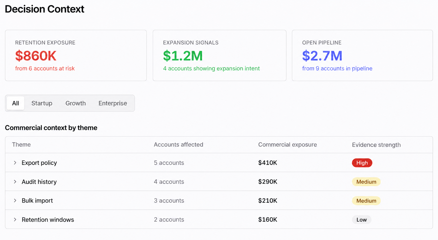Image resolution: width=438 pixels, height=240 pixels.
Task: Click the Evidence strength column header
Action: pyautogui.click(x=376, y=145)
